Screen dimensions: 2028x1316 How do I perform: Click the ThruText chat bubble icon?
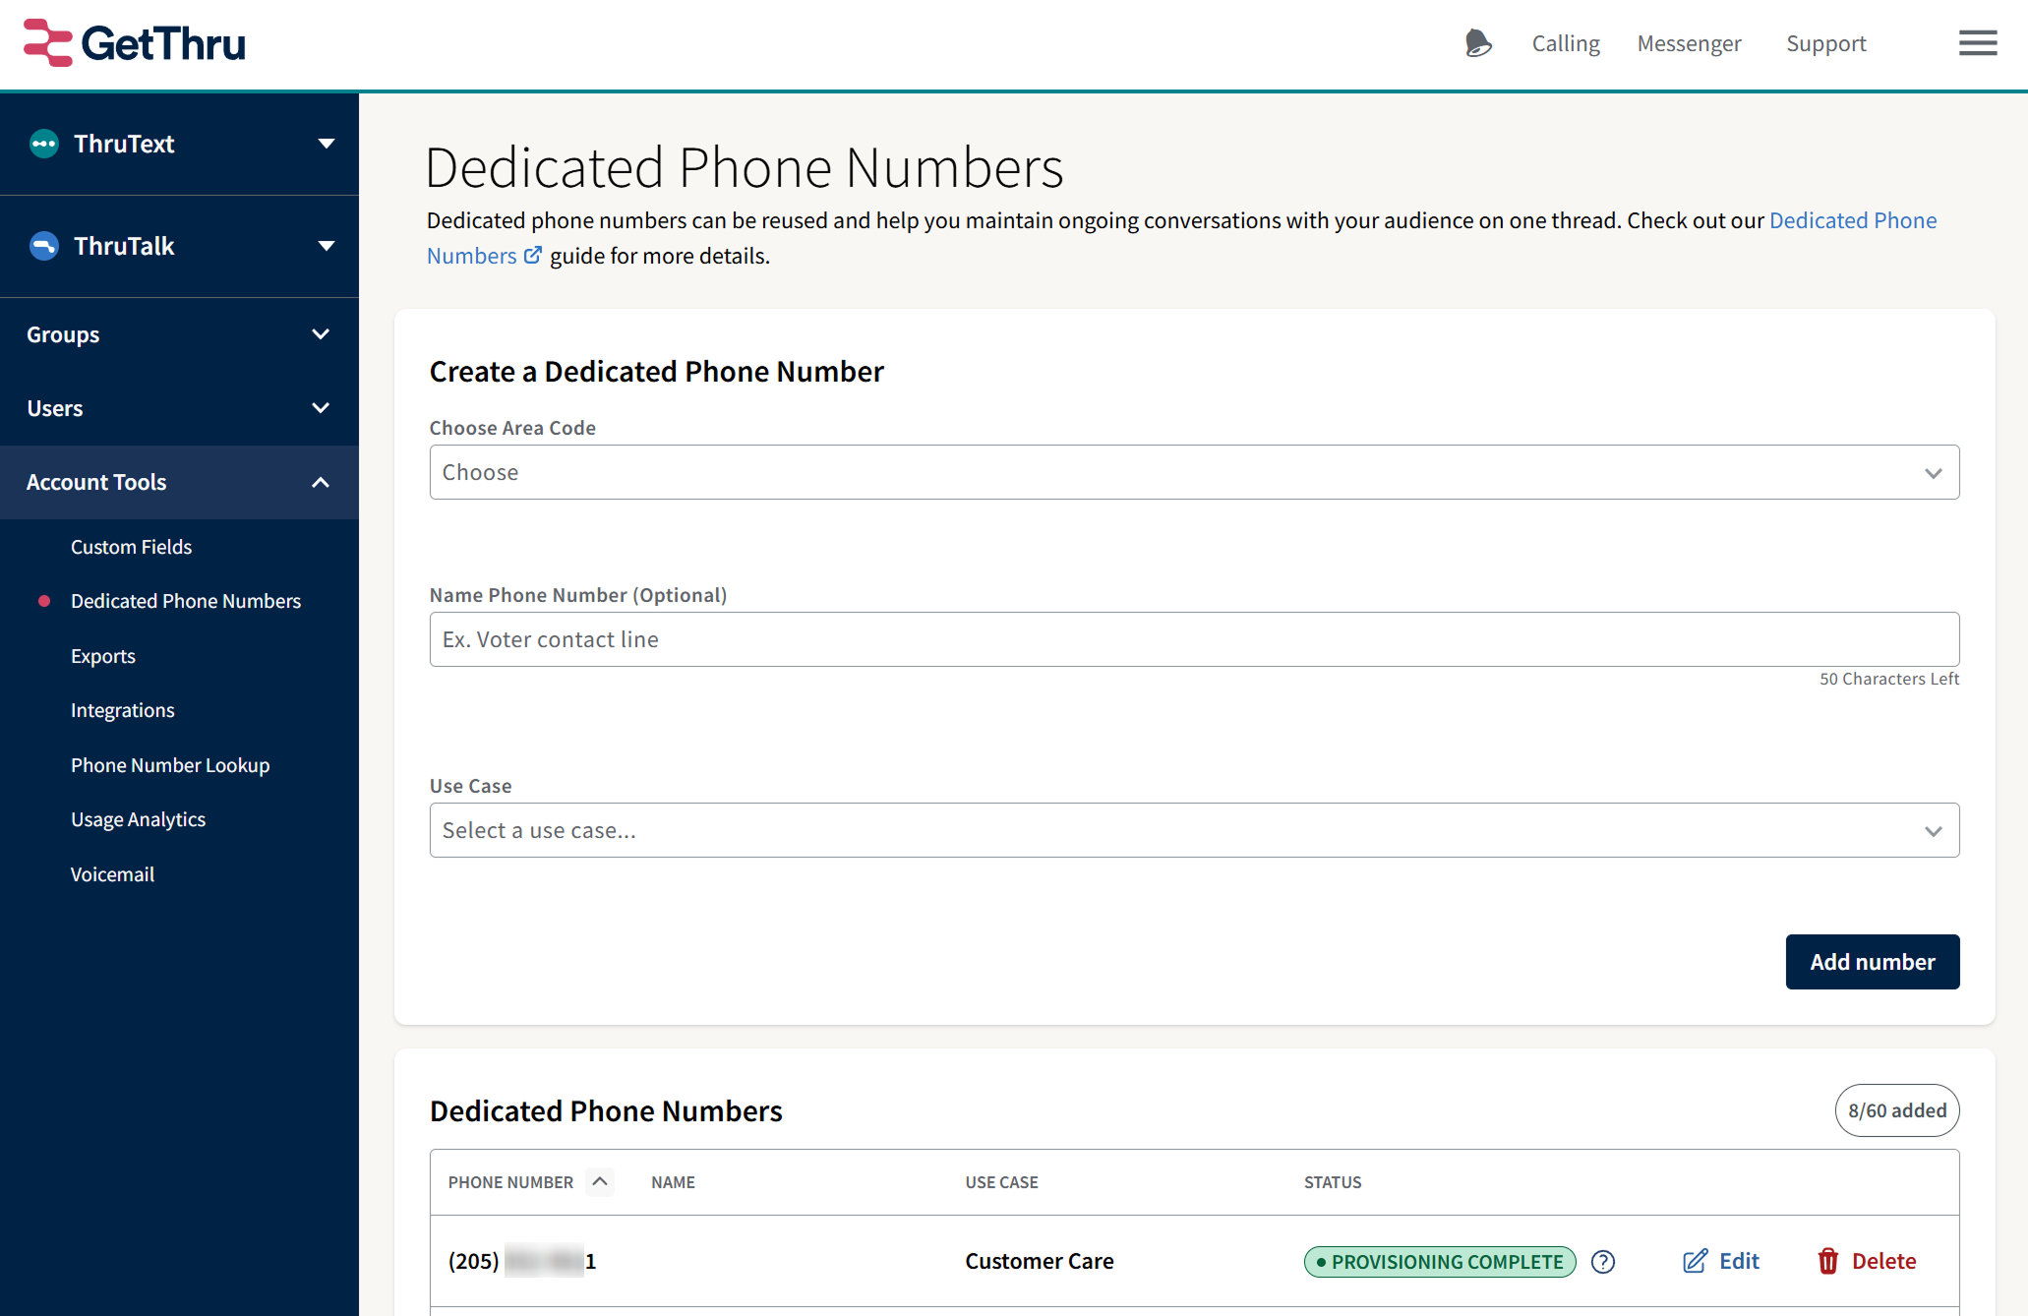tap(44, 144)
